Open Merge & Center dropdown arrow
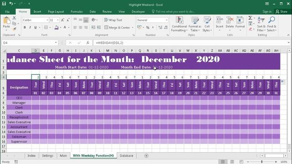 point(133,27)
